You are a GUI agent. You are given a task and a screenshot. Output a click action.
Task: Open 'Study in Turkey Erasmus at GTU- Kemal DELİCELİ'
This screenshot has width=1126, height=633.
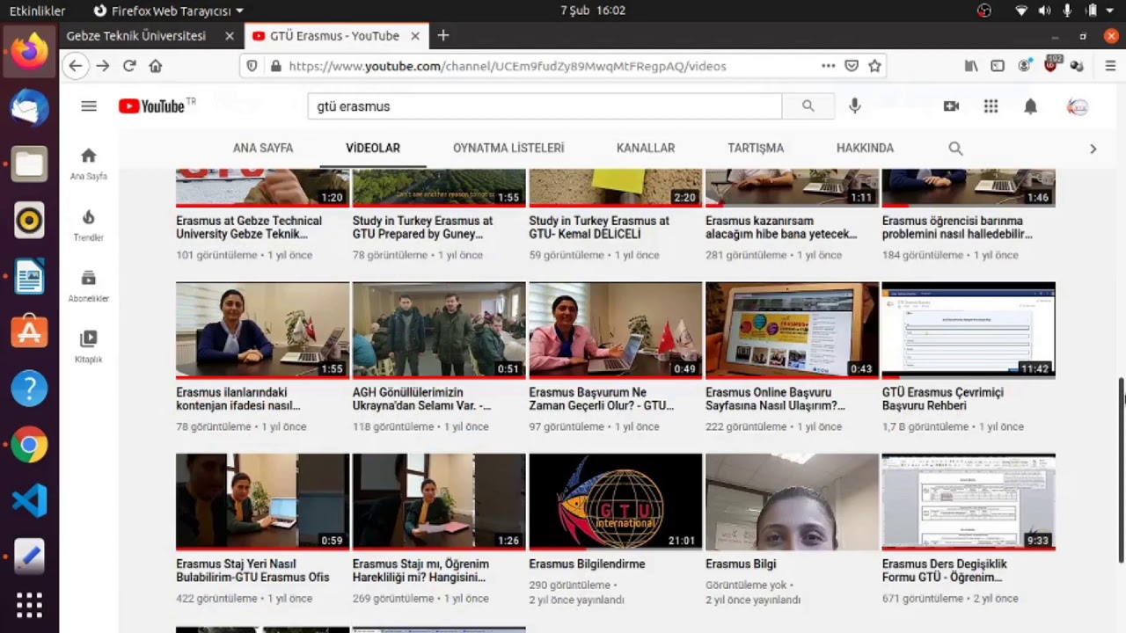coord(599,228)
